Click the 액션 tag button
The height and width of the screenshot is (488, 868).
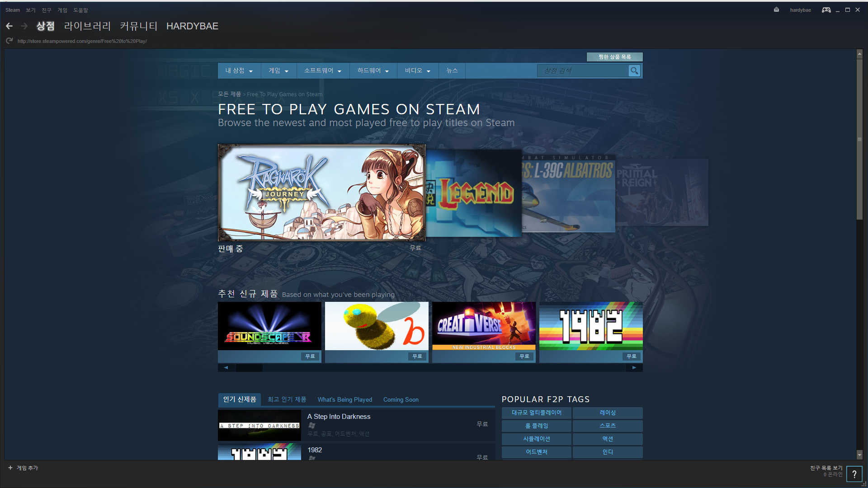(x=608, y=439)
